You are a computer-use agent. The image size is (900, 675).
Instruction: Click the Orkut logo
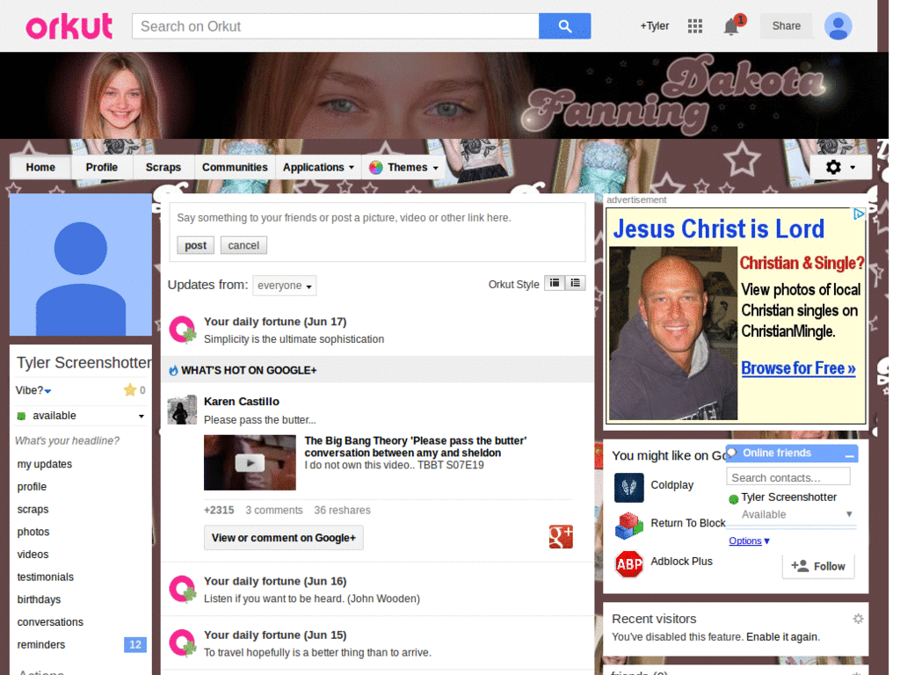(x=69, y=26)
